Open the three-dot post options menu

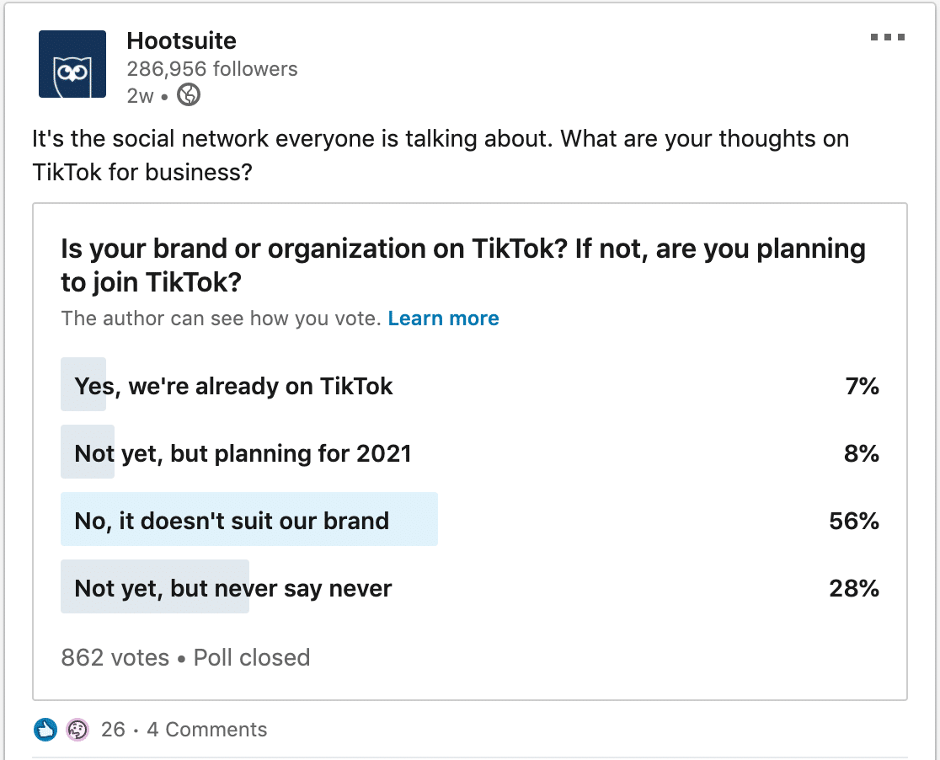(889, 35)
